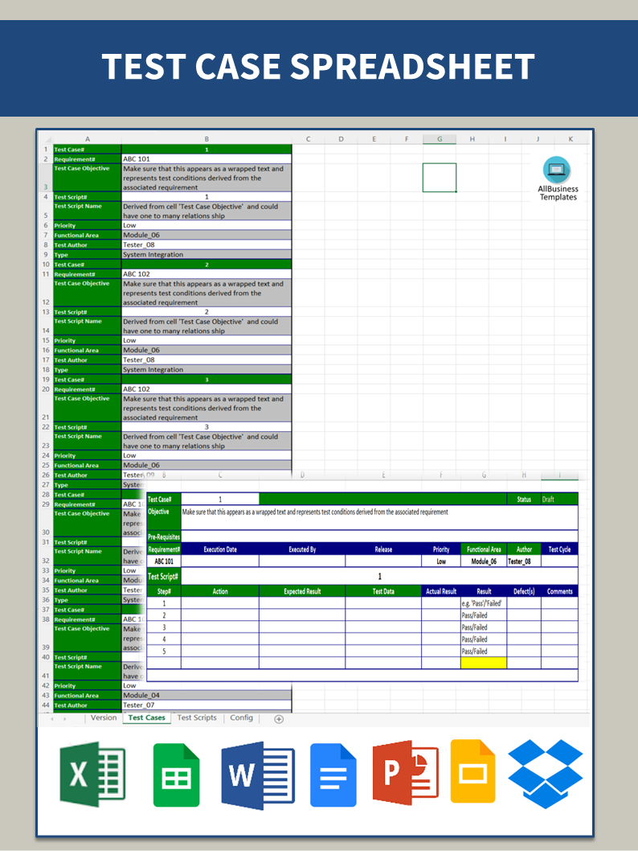This screenshot has height=851, width=638.
Task: Click the Microsoft Excel icon
Action: (92, 774)
